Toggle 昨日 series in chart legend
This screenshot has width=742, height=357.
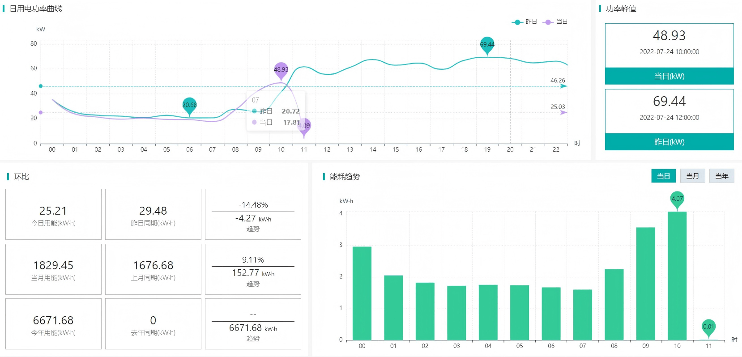[x=525, y=21]
